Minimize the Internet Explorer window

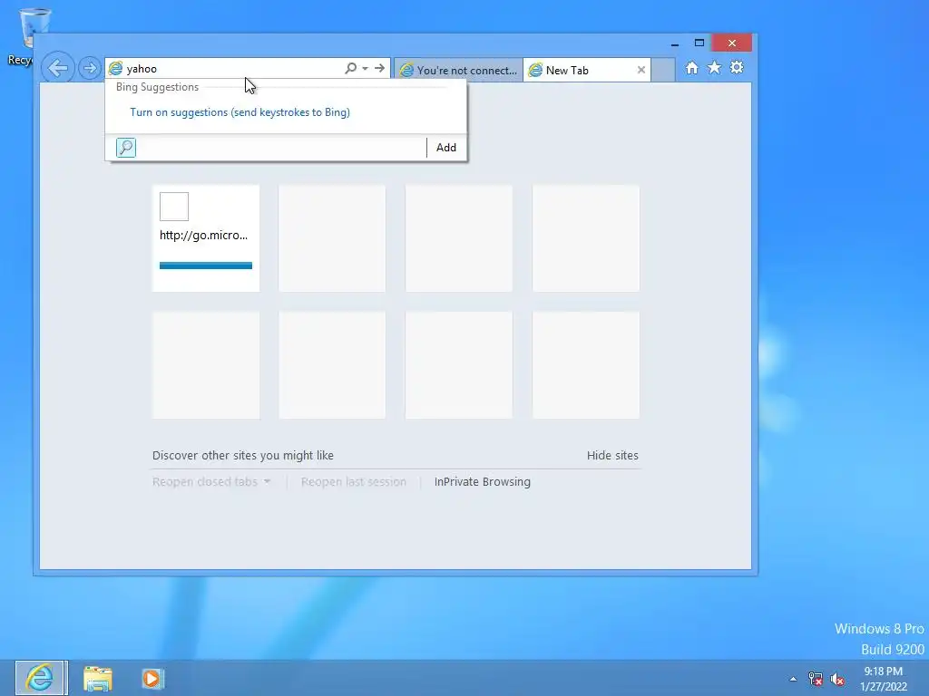pyautogui.click(x=675, y=43)
